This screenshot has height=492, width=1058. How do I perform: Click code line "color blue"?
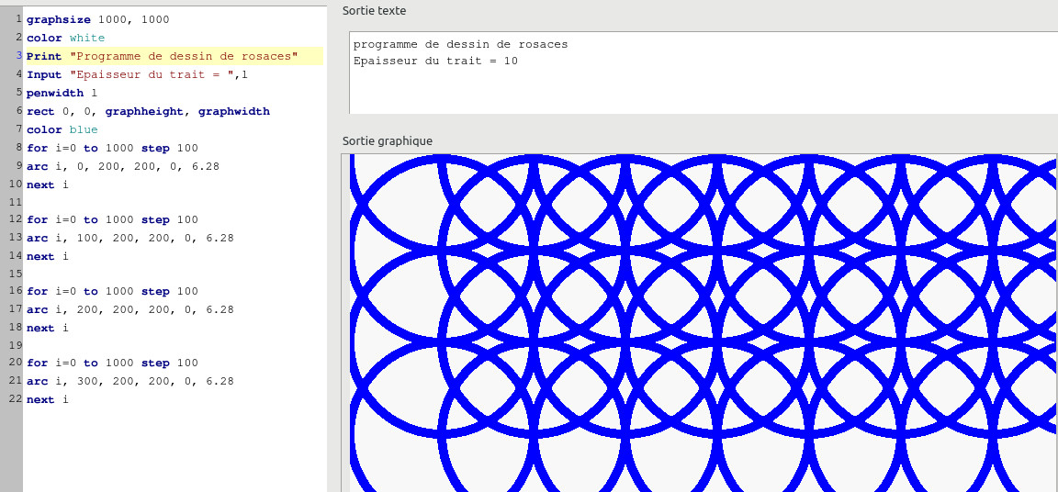click(62, 129)
